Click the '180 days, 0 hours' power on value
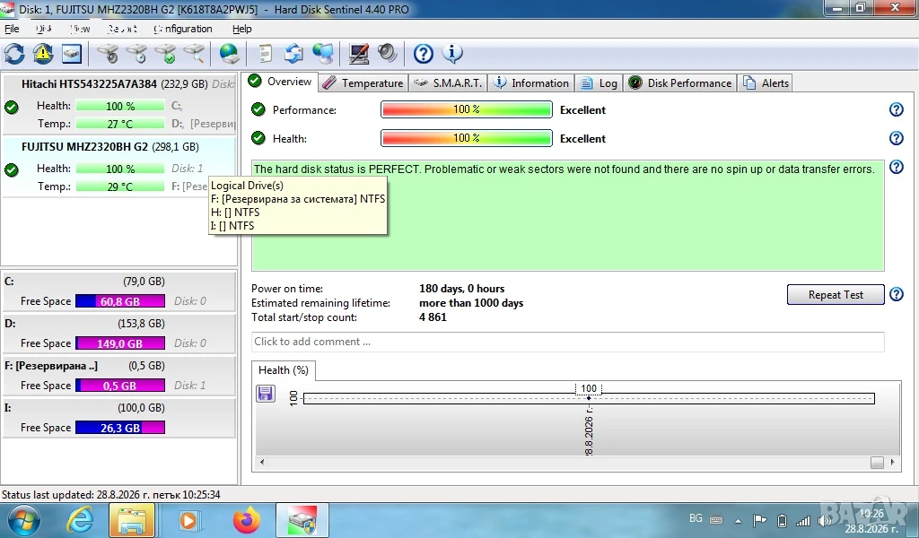Screen dimensions: 919x538 pos(462,289)
